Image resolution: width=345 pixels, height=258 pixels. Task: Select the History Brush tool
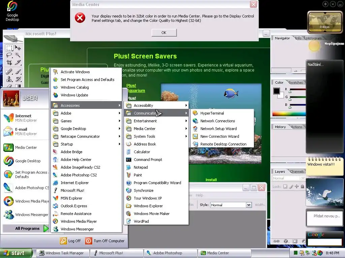click(x=18, y=79)
